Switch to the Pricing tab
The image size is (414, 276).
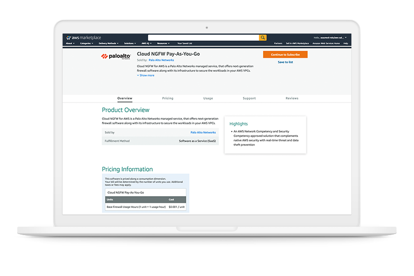168,98
